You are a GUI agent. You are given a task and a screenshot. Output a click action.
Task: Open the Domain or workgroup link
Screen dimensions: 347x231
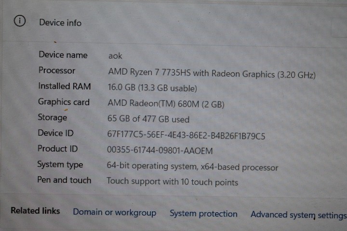tap(115, 212)
